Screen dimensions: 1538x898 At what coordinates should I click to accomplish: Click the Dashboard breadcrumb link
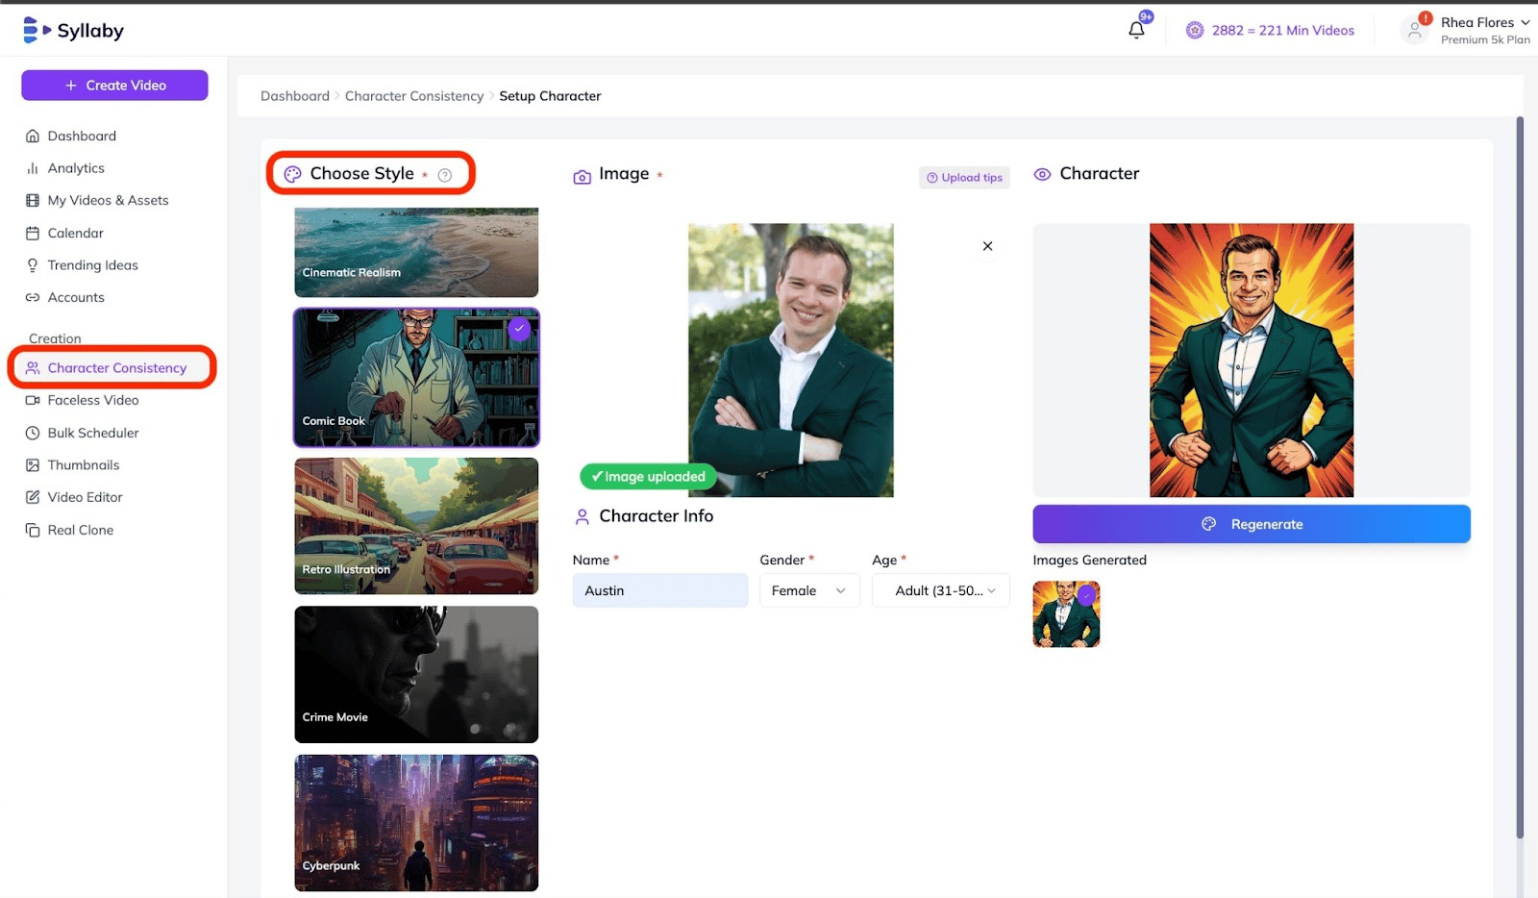295,96
